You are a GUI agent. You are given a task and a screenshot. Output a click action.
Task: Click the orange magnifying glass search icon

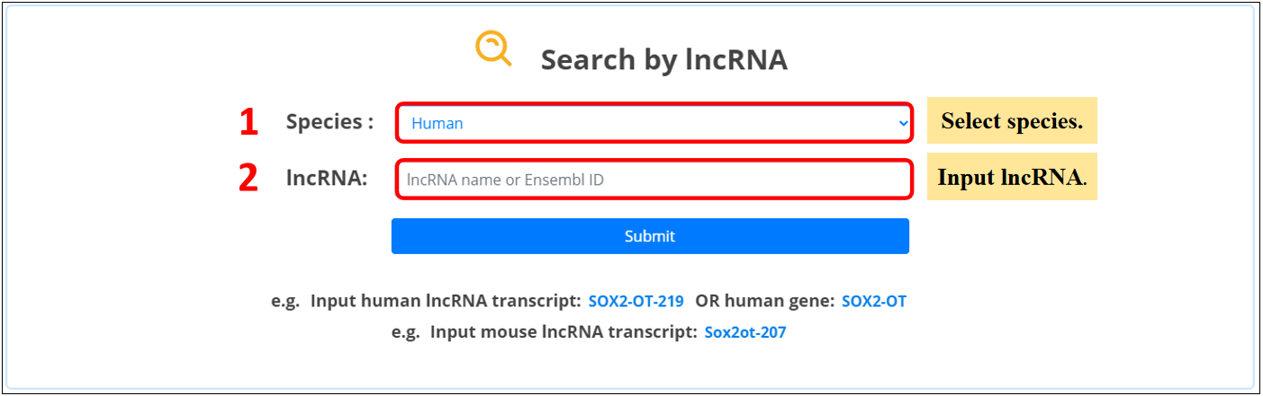click(492, 48)
